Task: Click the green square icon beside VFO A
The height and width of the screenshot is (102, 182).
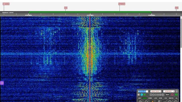Action: (145, 95)
